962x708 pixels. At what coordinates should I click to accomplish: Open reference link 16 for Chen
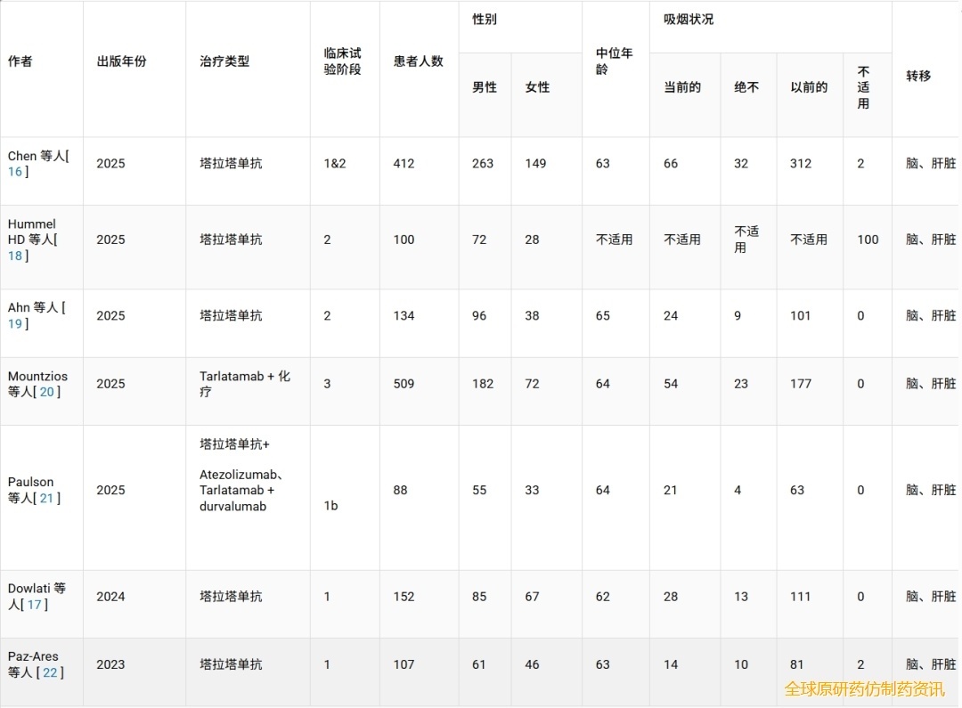tap(15, 172)
